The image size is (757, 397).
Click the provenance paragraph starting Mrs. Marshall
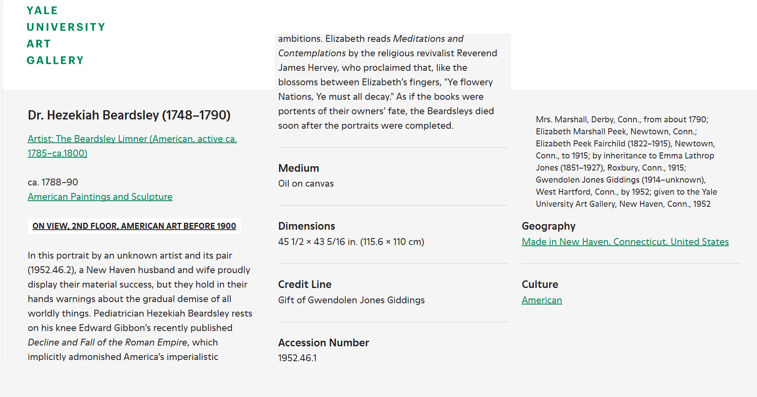coord(626,162)
